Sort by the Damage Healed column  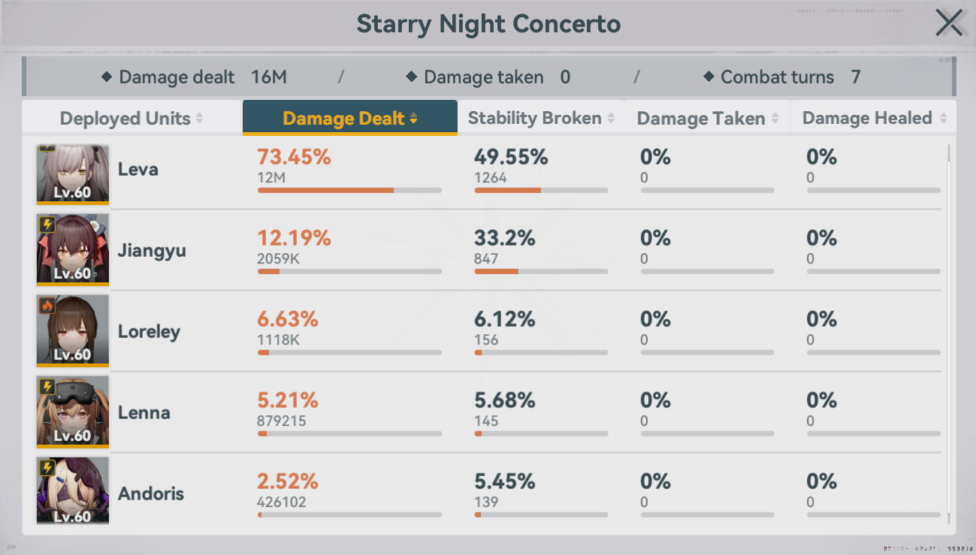pyautogui.click(x=874, y=118)
